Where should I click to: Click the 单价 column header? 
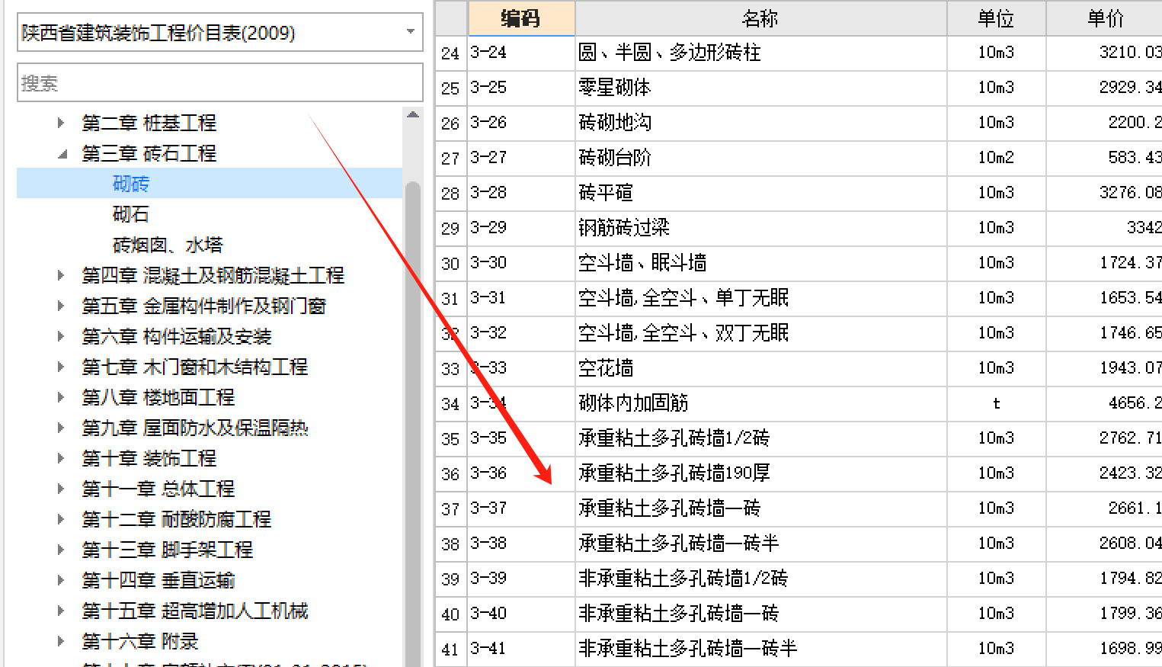click(x=1104, y=18)
